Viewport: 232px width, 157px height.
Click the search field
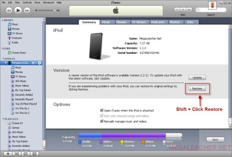point(211,10)
